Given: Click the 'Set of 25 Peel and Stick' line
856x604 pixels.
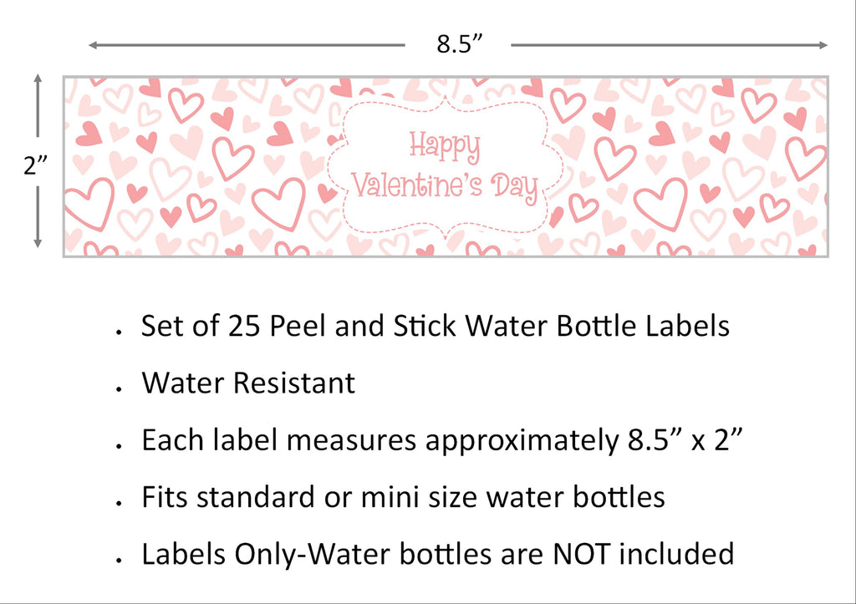Looking at the screenshot, I should tap(435, 327).
